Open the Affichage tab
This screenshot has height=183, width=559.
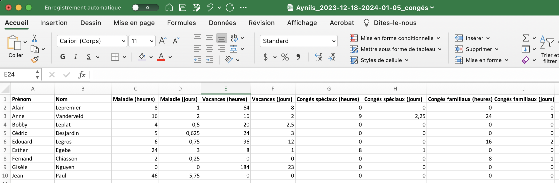pyautogui.click(x=302, y=23)
